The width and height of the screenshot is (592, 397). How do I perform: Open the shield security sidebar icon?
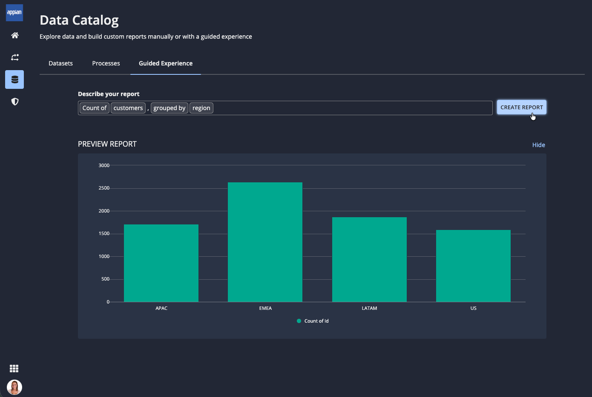click(15, 102)
